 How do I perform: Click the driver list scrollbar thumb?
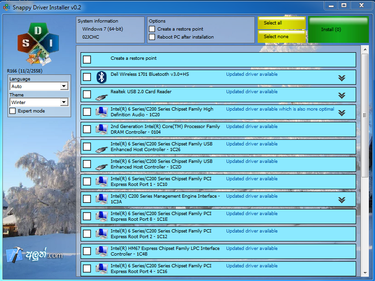[x=365, y=115]
